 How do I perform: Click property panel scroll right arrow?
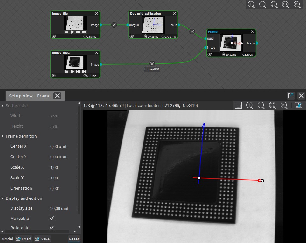click(x=74, y=232)
